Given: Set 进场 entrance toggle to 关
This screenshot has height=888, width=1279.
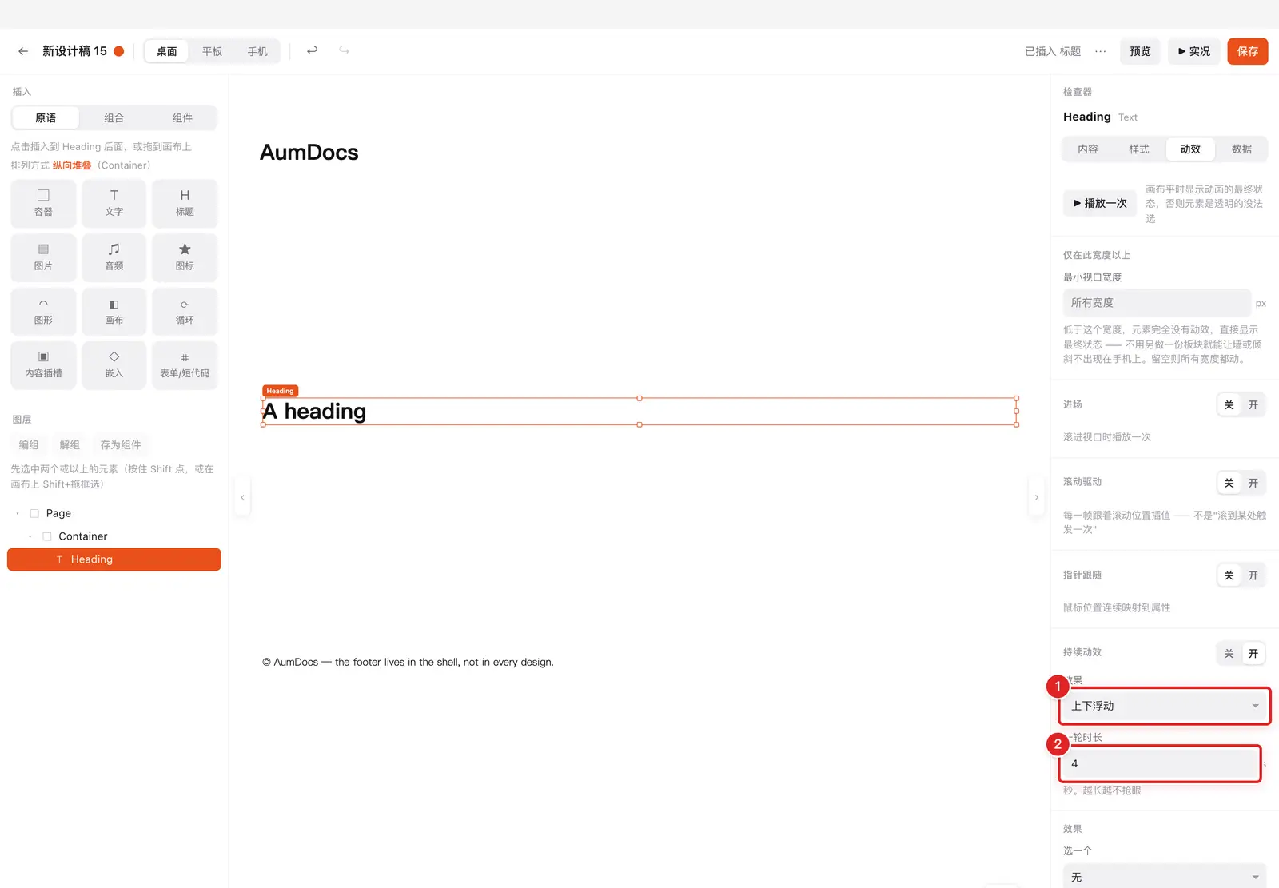Looking at the screenshot, I should tap(1229, 405).
